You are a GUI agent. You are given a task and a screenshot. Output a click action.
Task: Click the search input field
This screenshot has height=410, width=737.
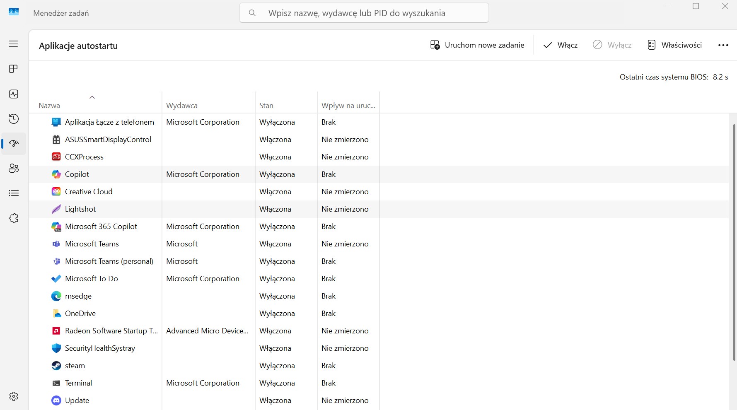pos(365,13)
